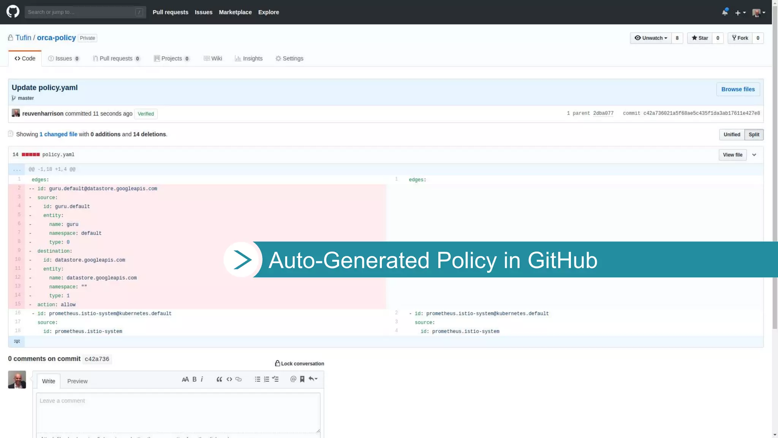Switch the diff to Split view
The image size is (778, 438).
pyautogui.click(x=754, y=135)
